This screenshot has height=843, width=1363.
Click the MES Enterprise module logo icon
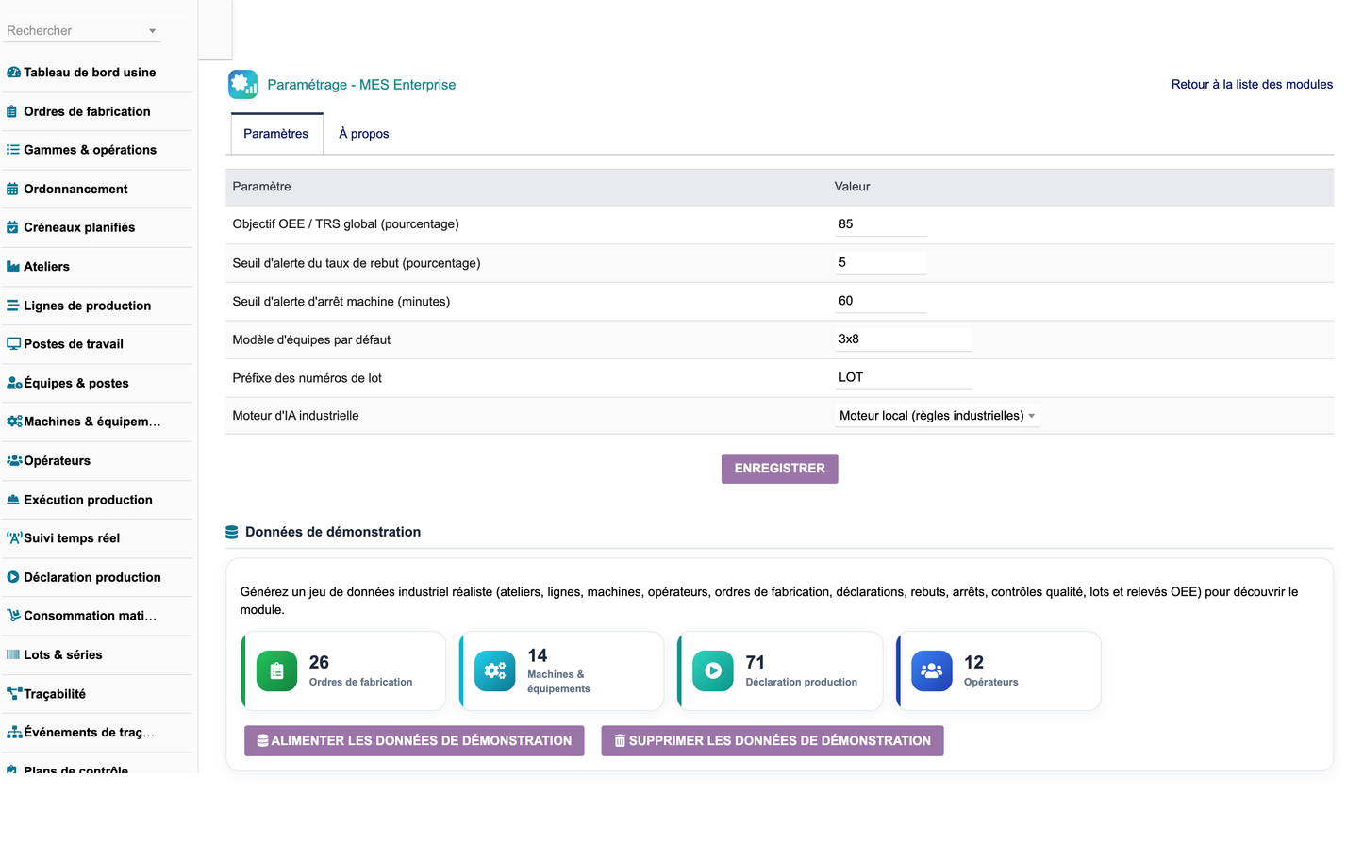click(x=242, y=85)
